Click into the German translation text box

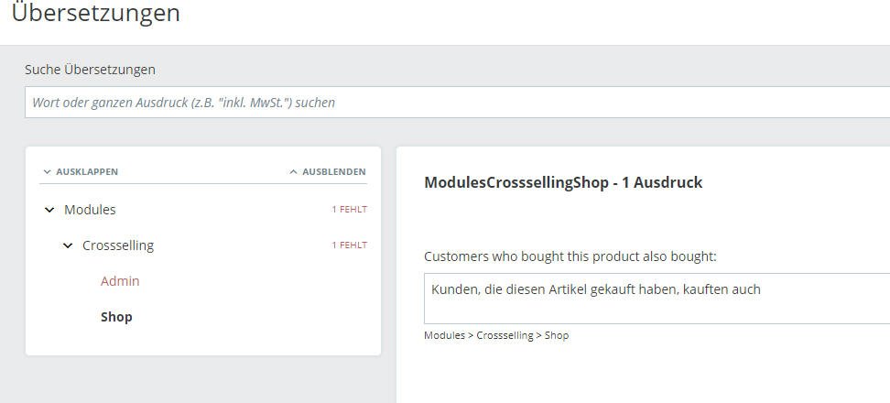[x=656, y=298]
